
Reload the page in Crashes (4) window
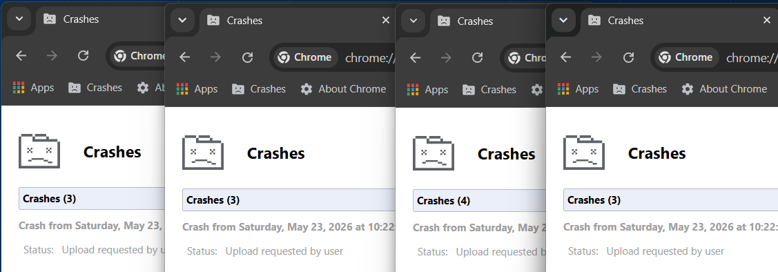[478, 57]
